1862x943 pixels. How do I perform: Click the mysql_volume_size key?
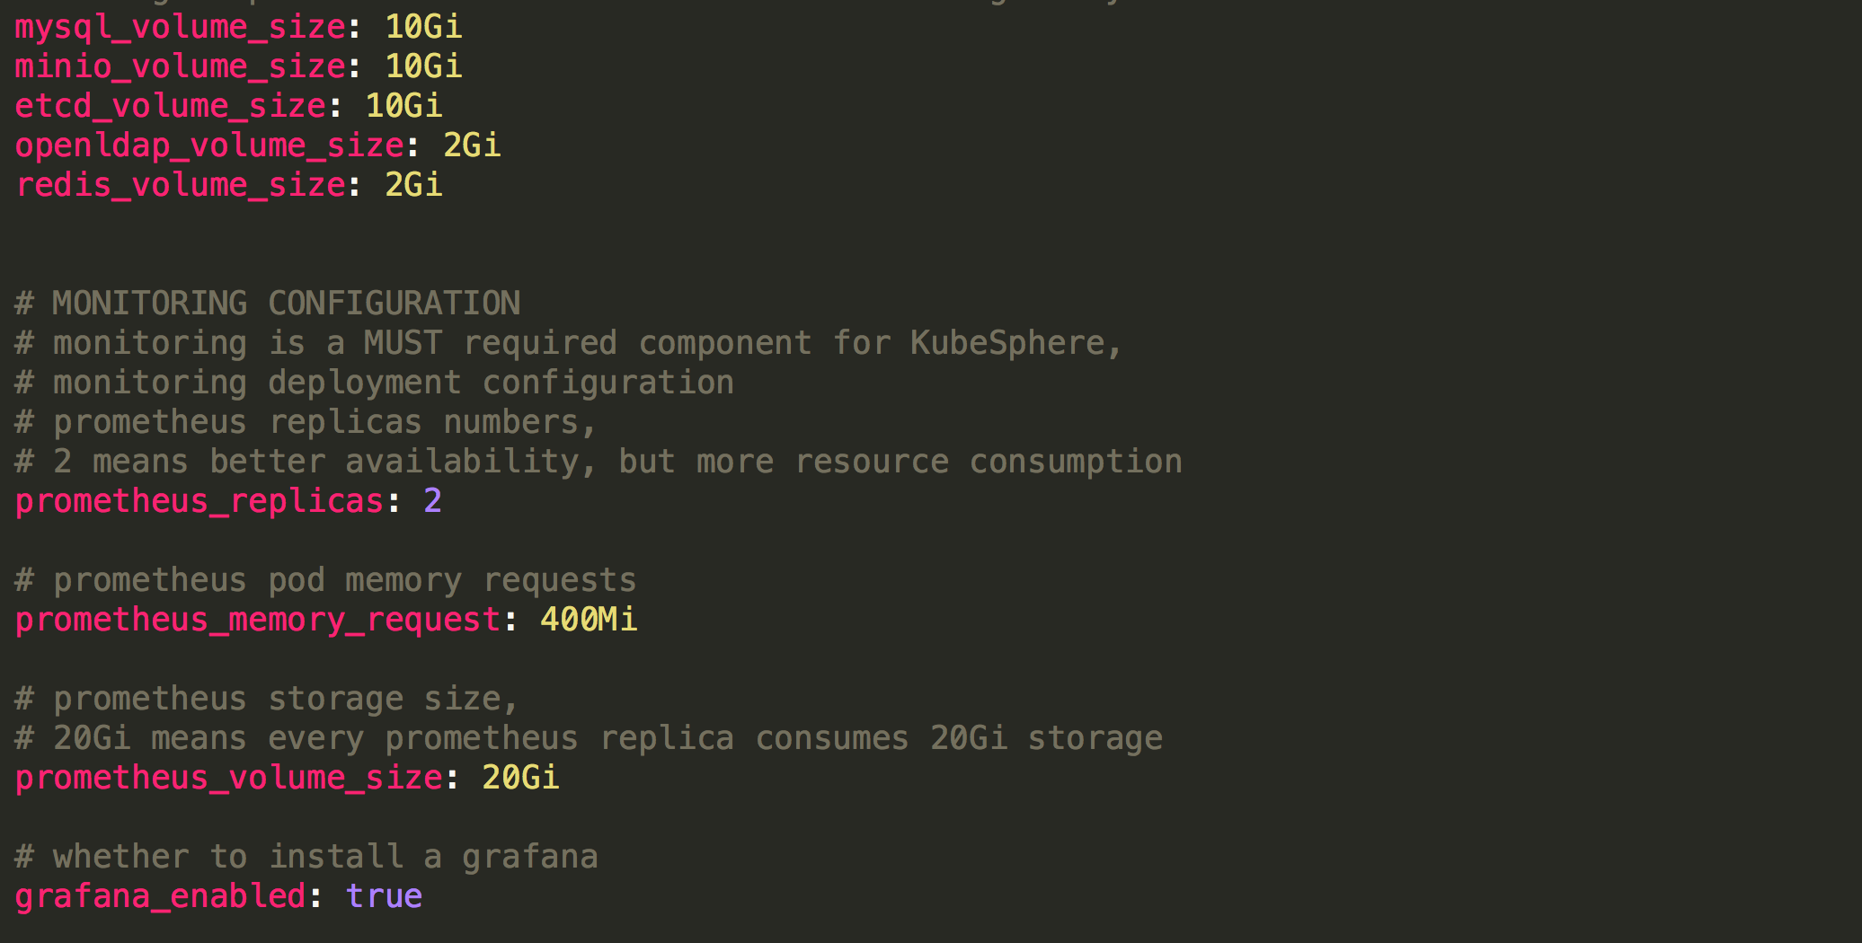click(x=180, y=27)
